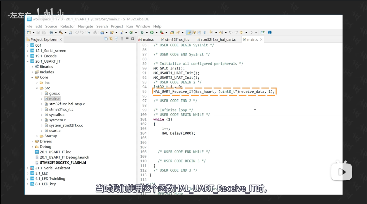Select the 20.1_USART_IT.ioc file
367x204 pixels.
point(55,152)
